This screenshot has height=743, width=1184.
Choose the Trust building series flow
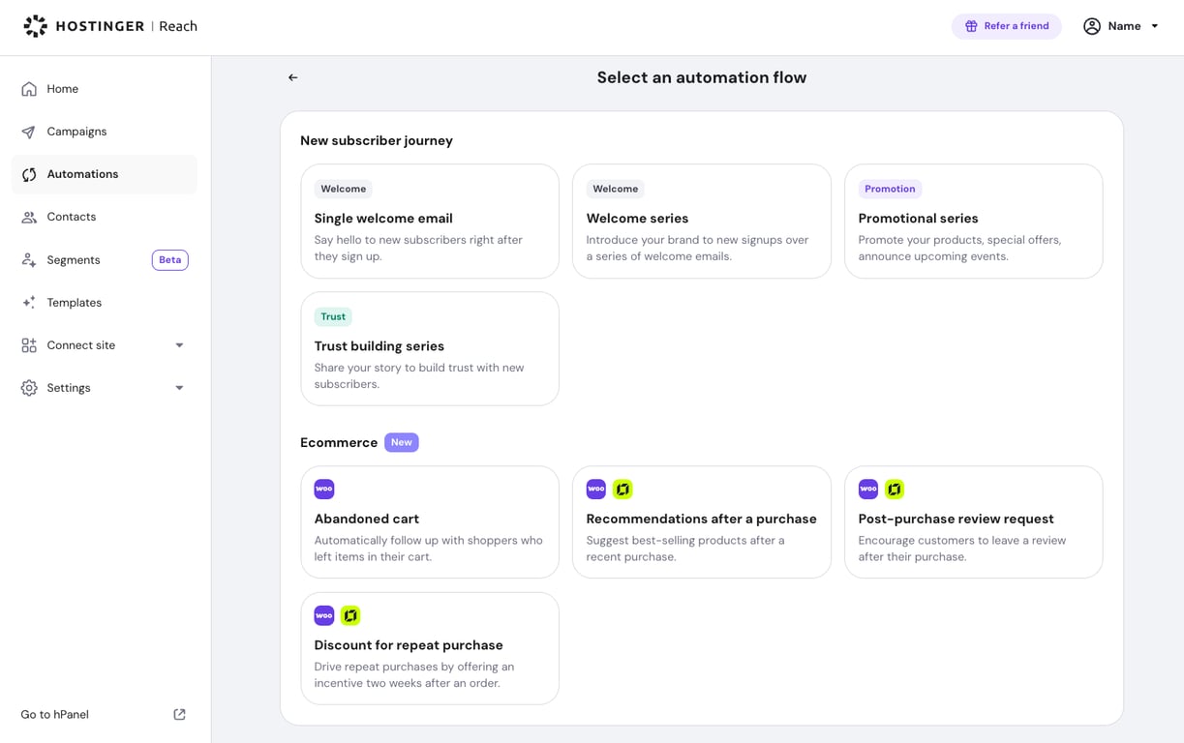pos(430,348)
